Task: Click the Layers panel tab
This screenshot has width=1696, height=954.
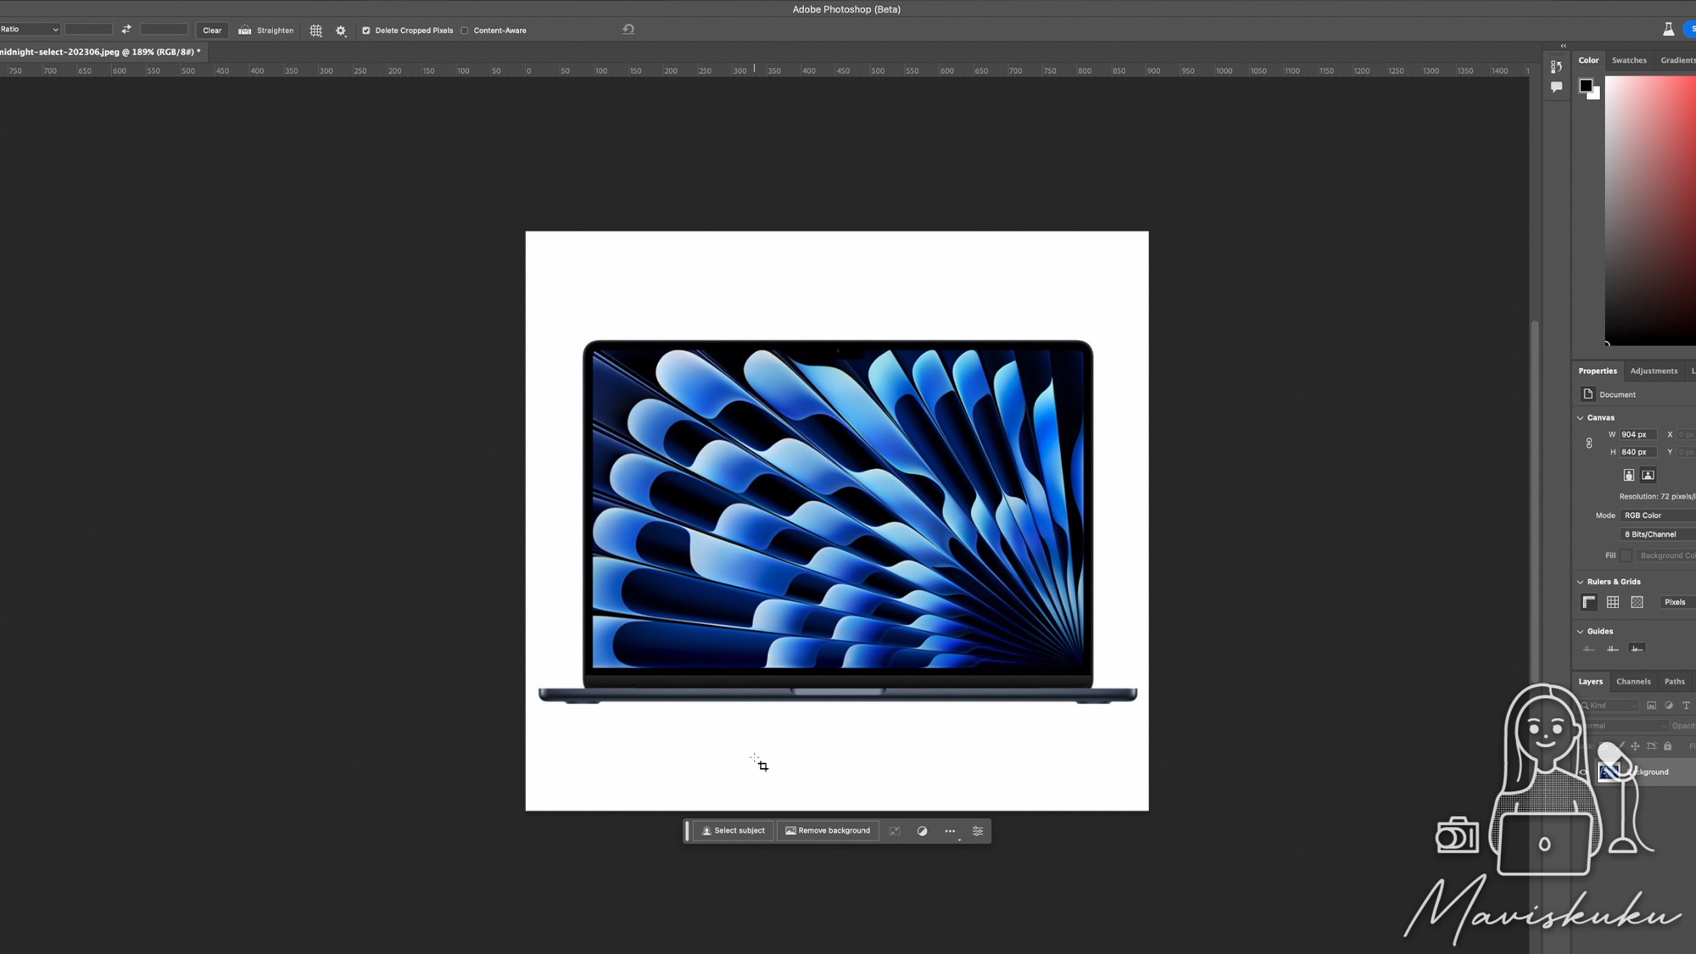Action: click(x=1591, y=682)
